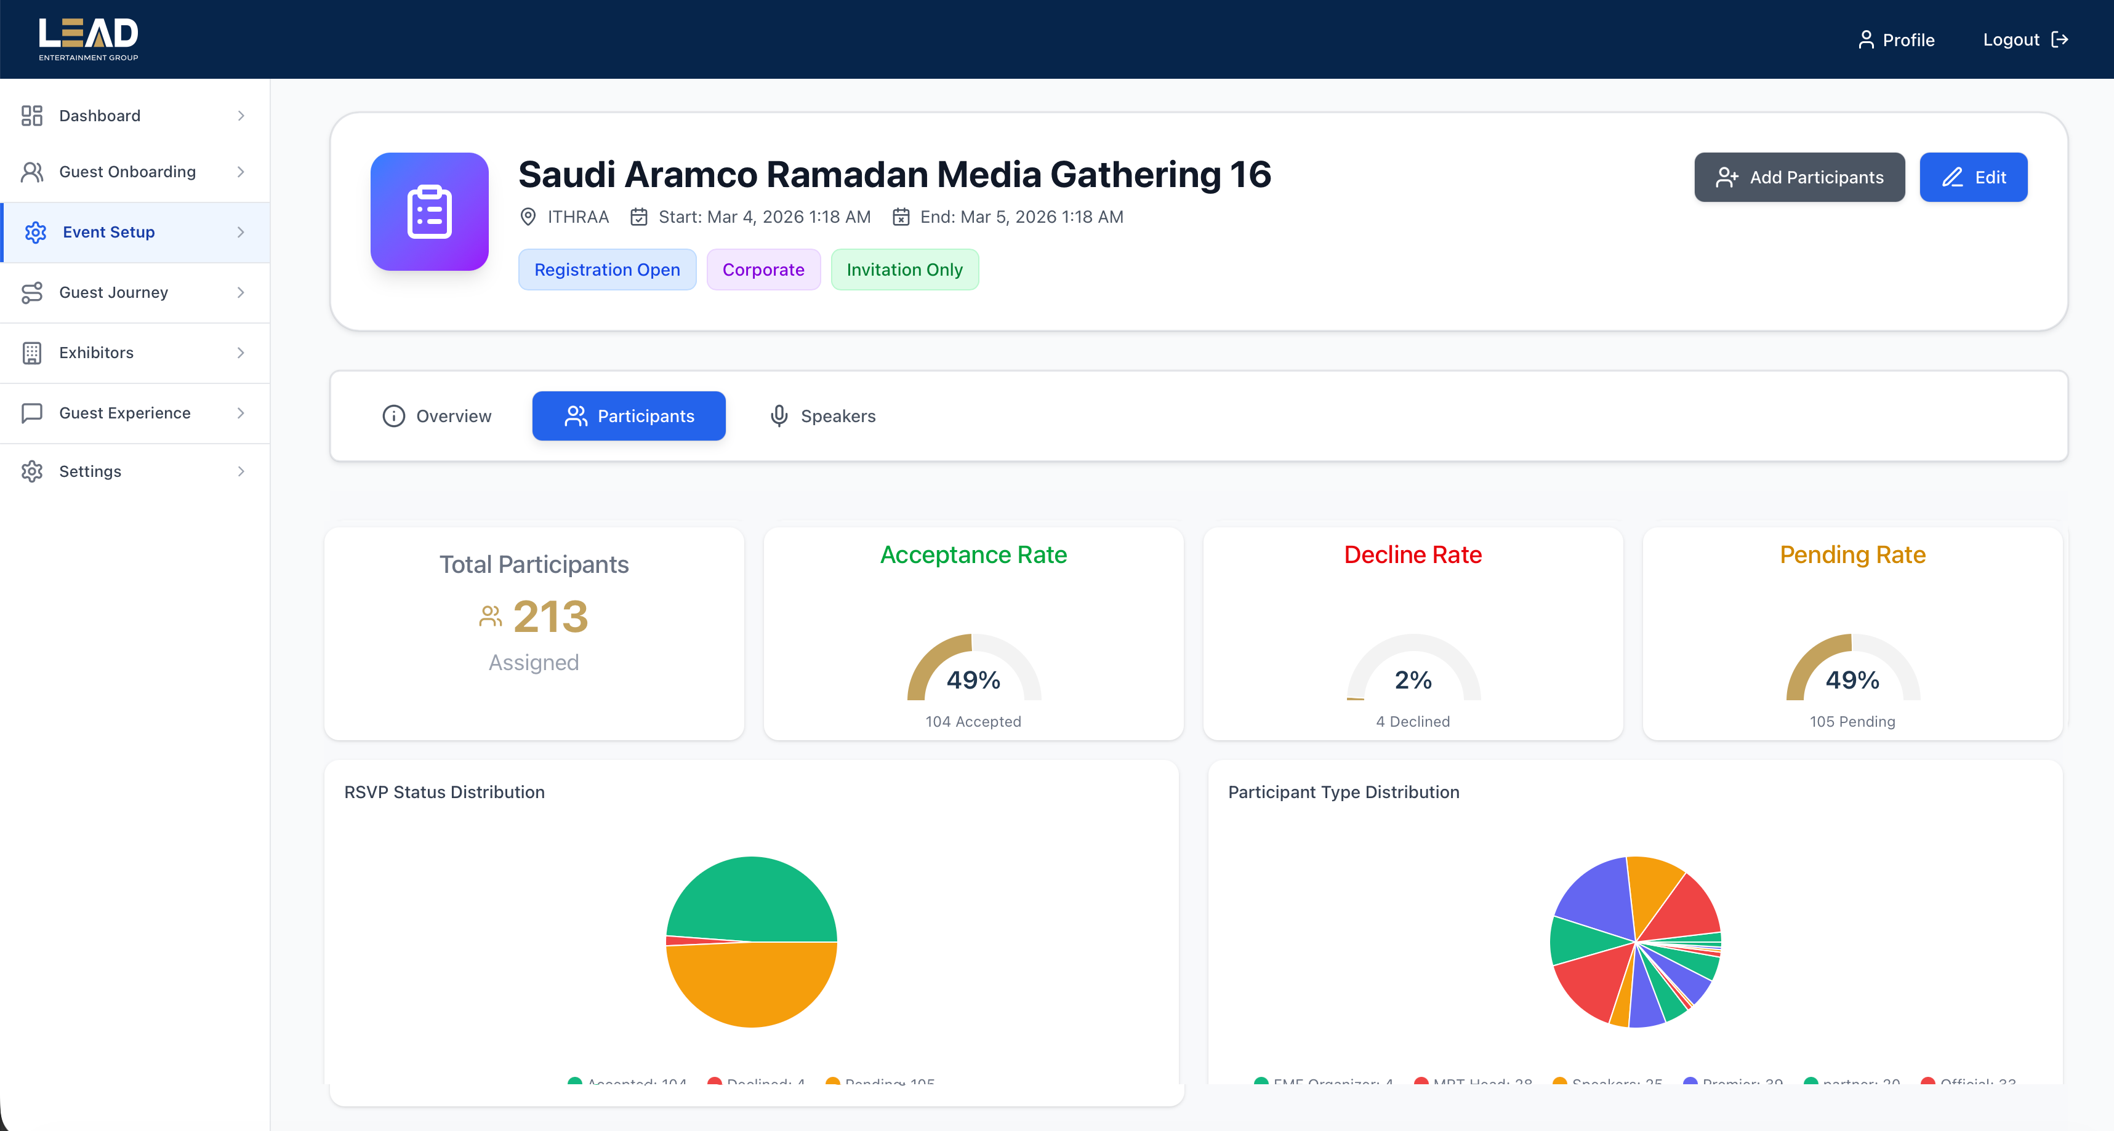Click the Profile icon in top bar

click(x=1867, y=39)
